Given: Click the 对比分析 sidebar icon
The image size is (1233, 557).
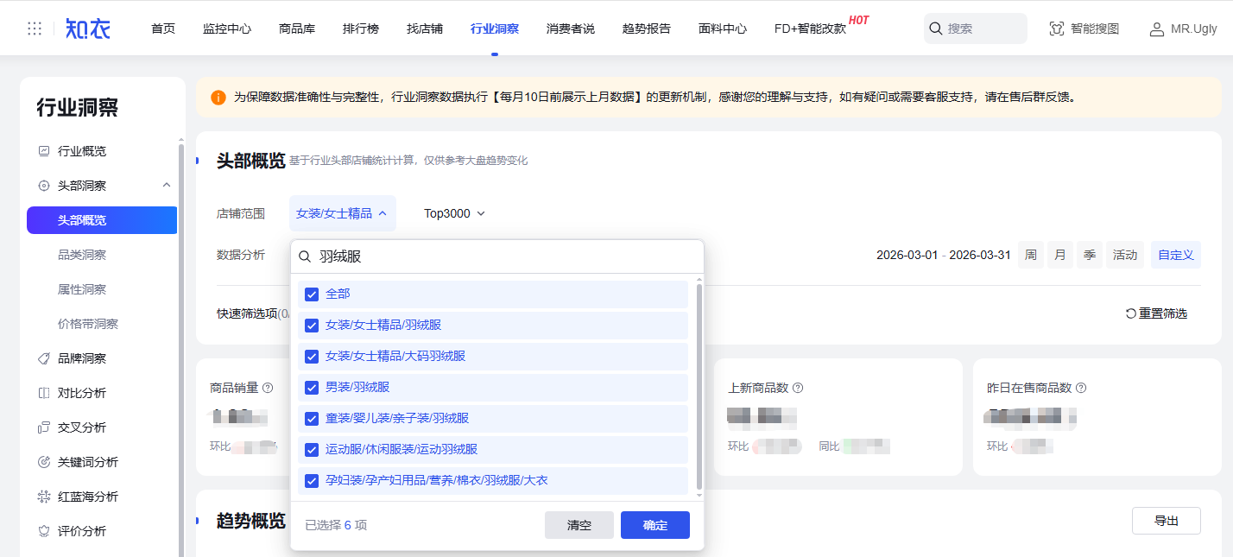Looking at the screenshot, I should [44, 393].
